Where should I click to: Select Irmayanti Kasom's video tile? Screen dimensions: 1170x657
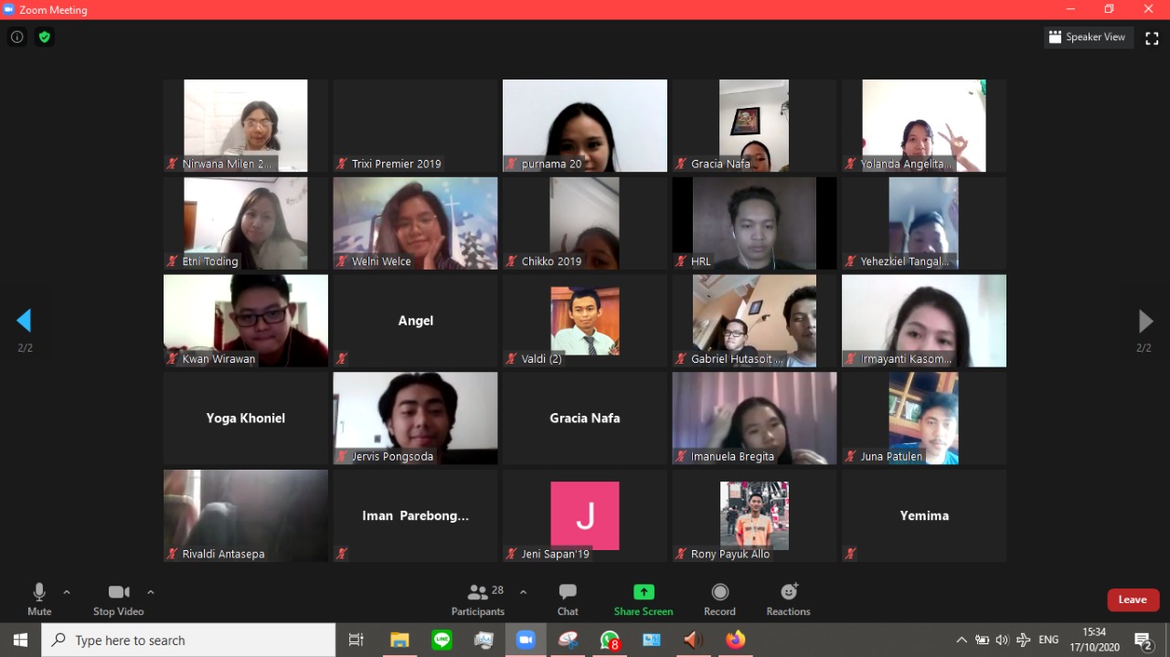click(x=924, y=321)
